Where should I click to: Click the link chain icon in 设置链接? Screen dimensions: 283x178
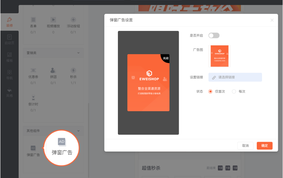tap(214, 77)
